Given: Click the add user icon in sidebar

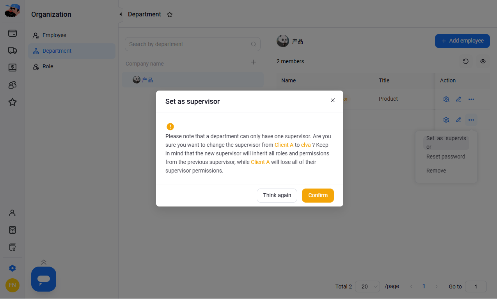Looking at the screenshot, I should [12, 213].
